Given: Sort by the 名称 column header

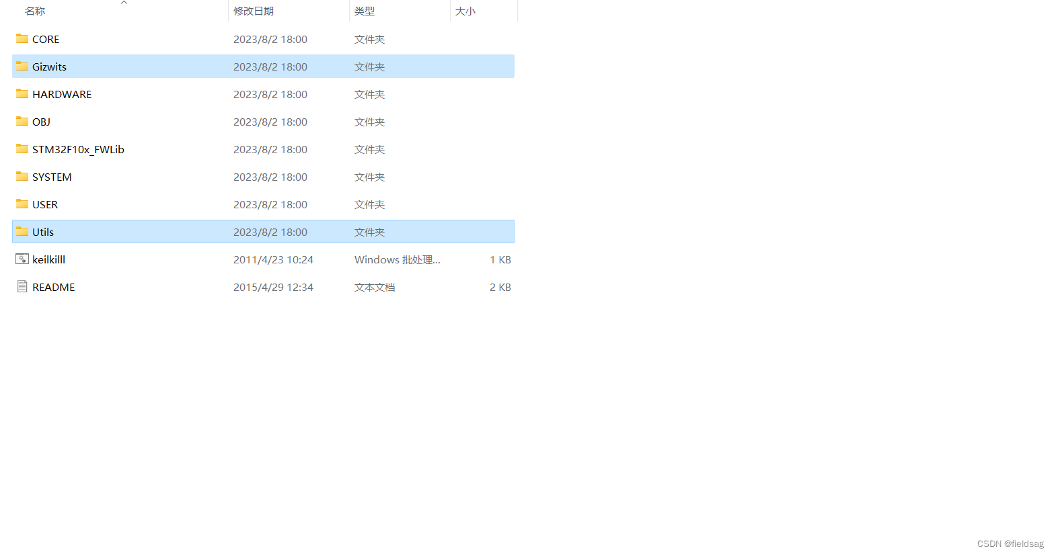Looking at the screenshot, I should pos(35,11).
